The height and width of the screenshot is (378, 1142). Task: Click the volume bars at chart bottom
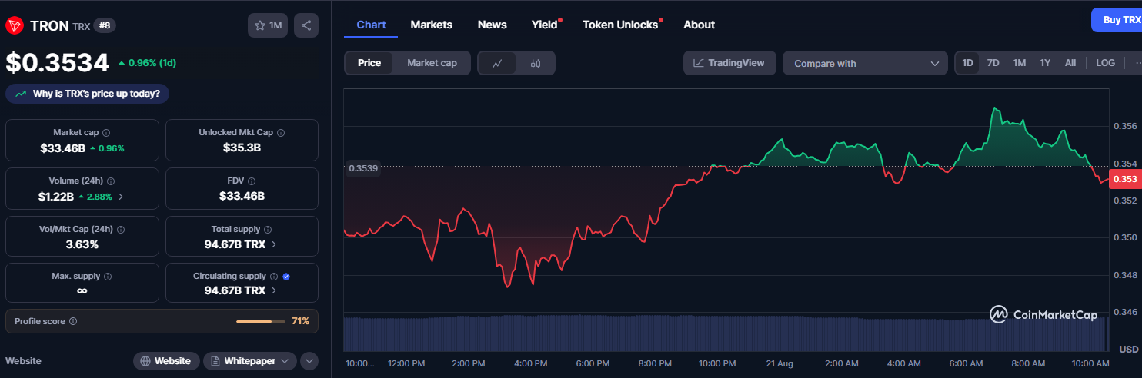click(x=726, y=333)
